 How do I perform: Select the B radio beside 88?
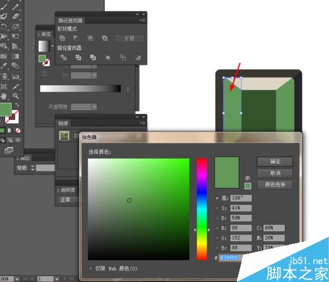click(x=217, y=248)
